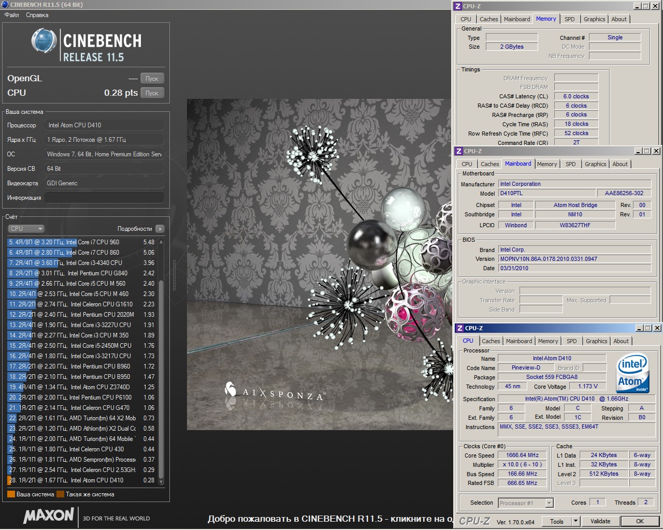Click the Информация input field

pyautogui.click(x=104, y=198)
